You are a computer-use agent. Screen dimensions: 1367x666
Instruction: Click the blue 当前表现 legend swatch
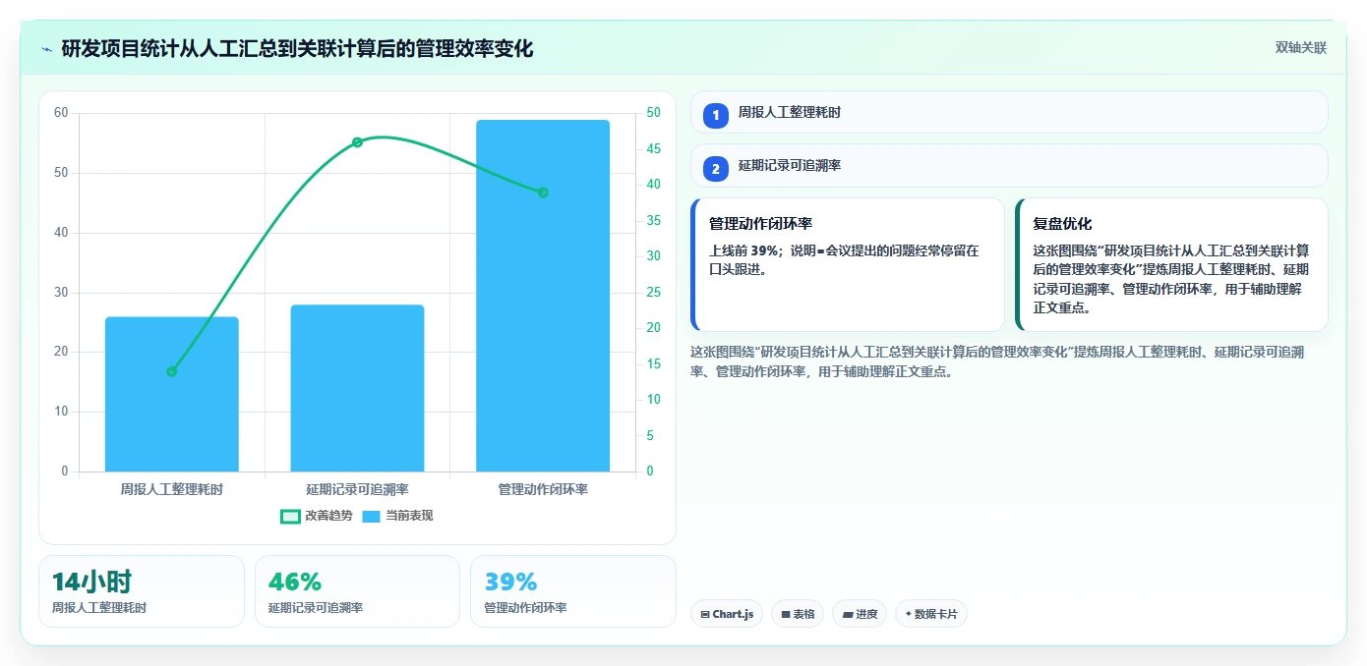pyautogui.click(x=372, y=516)
